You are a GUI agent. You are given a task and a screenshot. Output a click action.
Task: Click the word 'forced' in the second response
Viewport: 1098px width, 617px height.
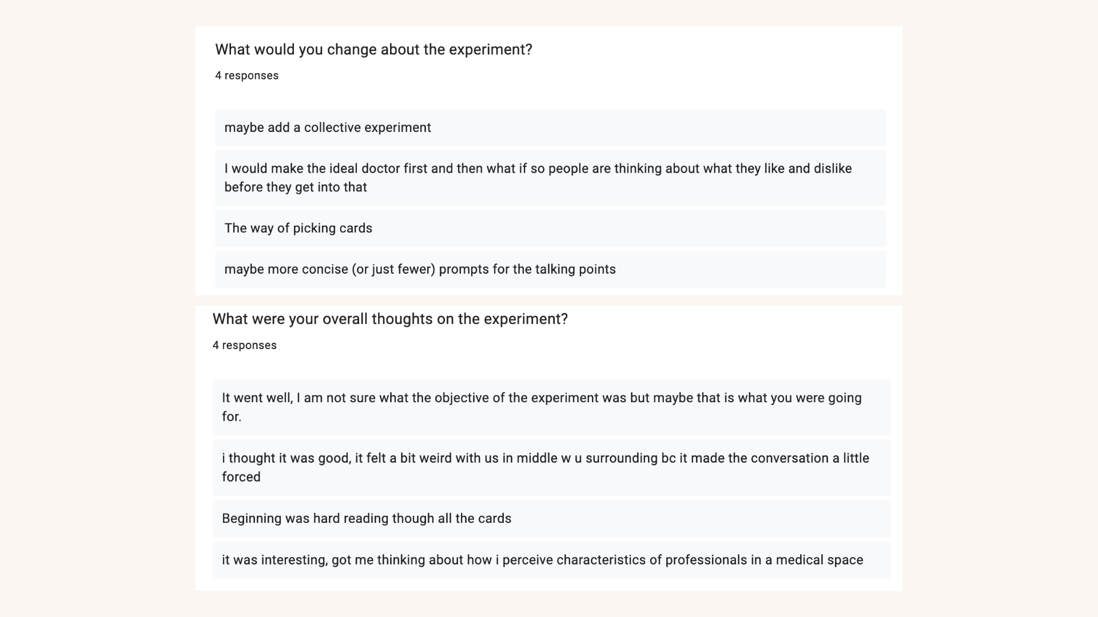(241, 477)
